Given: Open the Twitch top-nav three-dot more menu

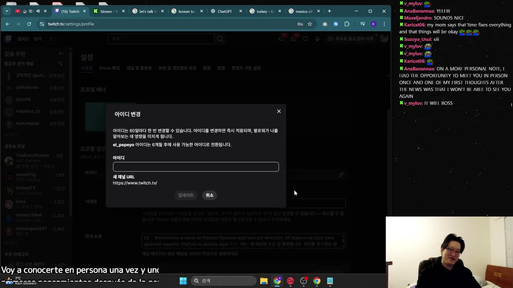Looking at the screenshot, I should 51,39.
